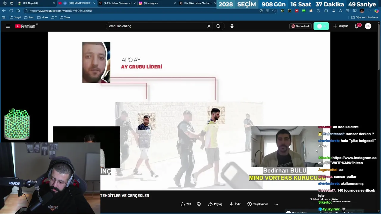Viewport: 381px width, 214px height.
Task: Click equalizer extension icon in toolbar
Action: pos(282,11)
